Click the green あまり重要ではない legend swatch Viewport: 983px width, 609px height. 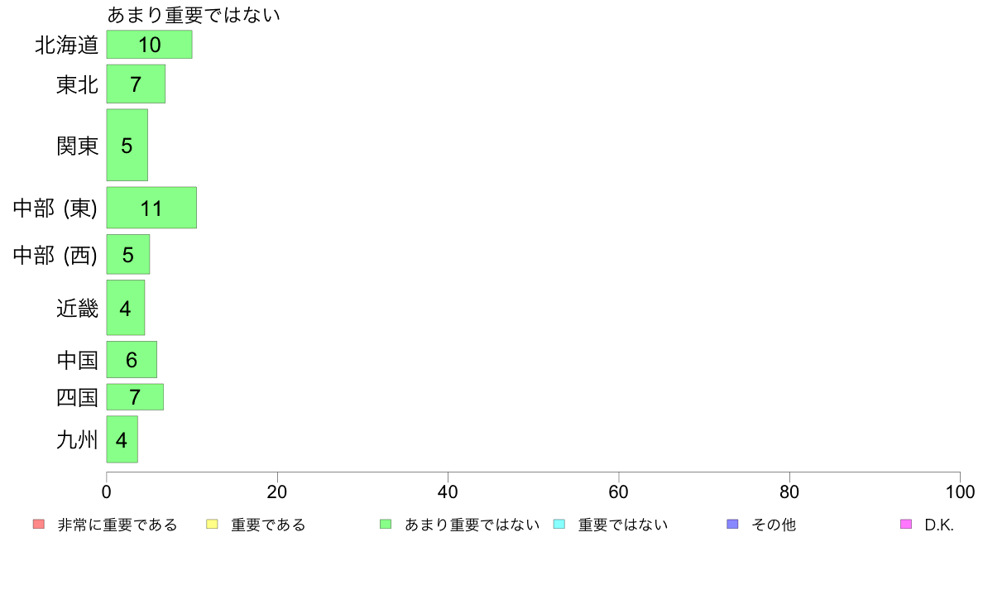click(386, 525)
